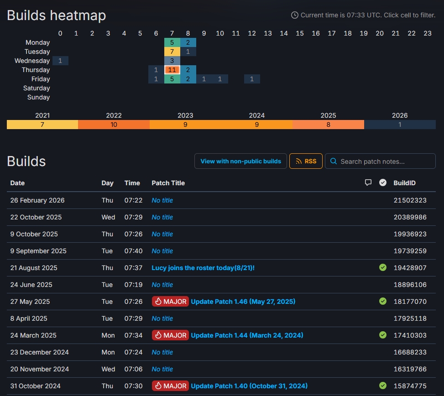Open Lucy joins the roster today patch

pyautogui.click(x=203, y=268)
